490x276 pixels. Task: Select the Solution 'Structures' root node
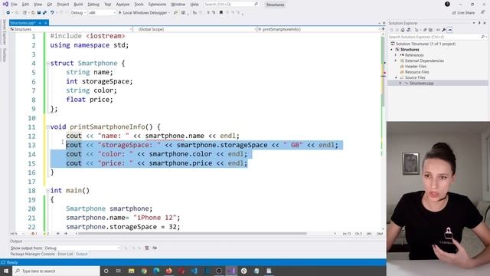[x=423, y=44]
